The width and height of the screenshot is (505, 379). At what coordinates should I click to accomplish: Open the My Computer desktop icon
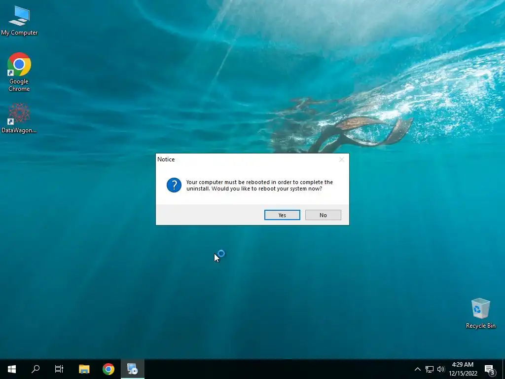click(x=19, y=21)
